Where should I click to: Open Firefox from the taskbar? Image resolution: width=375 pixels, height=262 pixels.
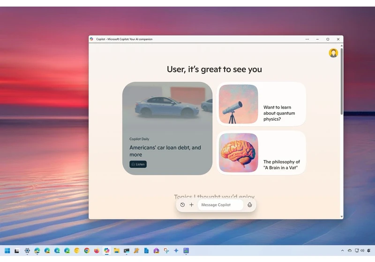click(97, 251)
